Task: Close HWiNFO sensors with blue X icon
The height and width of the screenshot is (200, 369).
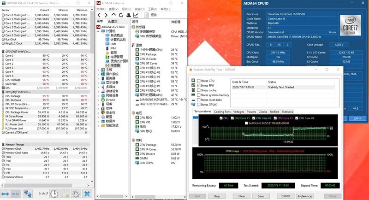Action: click(x=87, y=194)
